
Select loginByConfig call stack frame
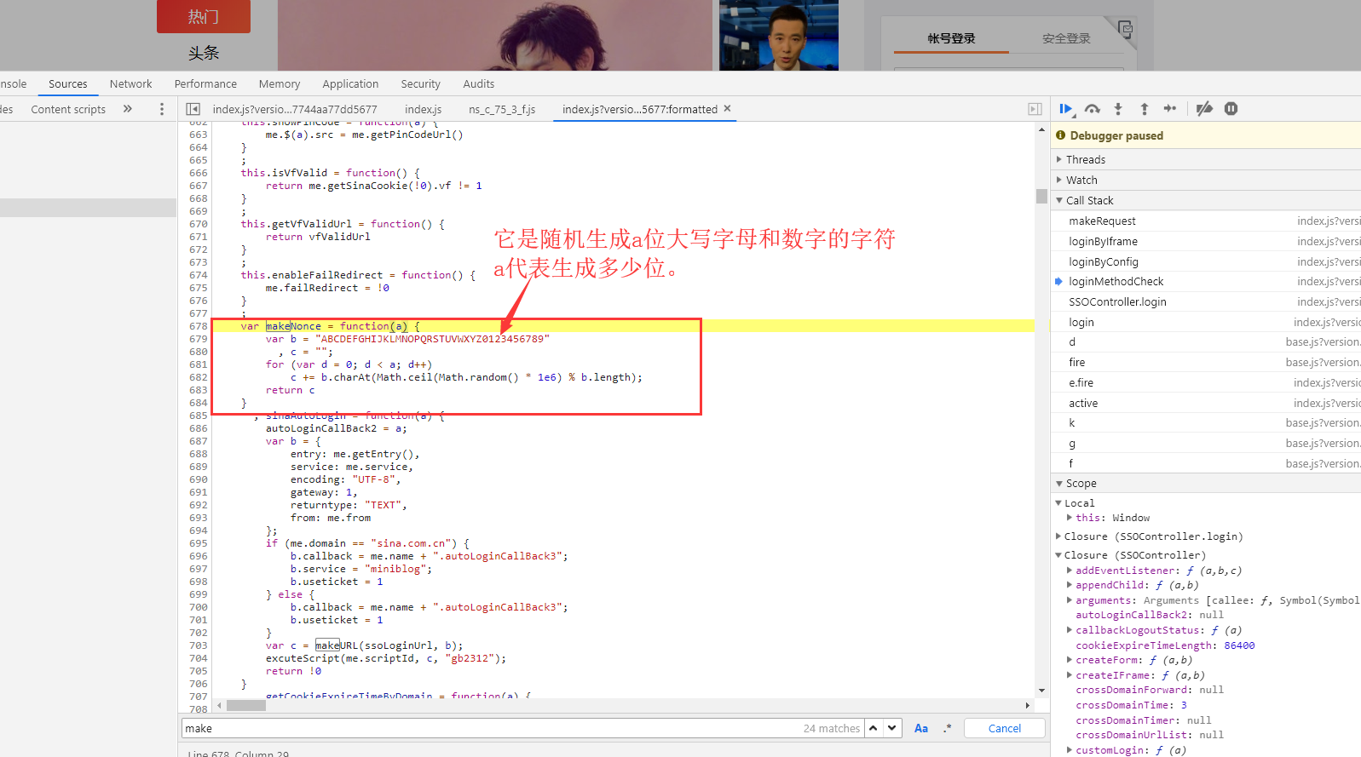[x=1206, y=261]
